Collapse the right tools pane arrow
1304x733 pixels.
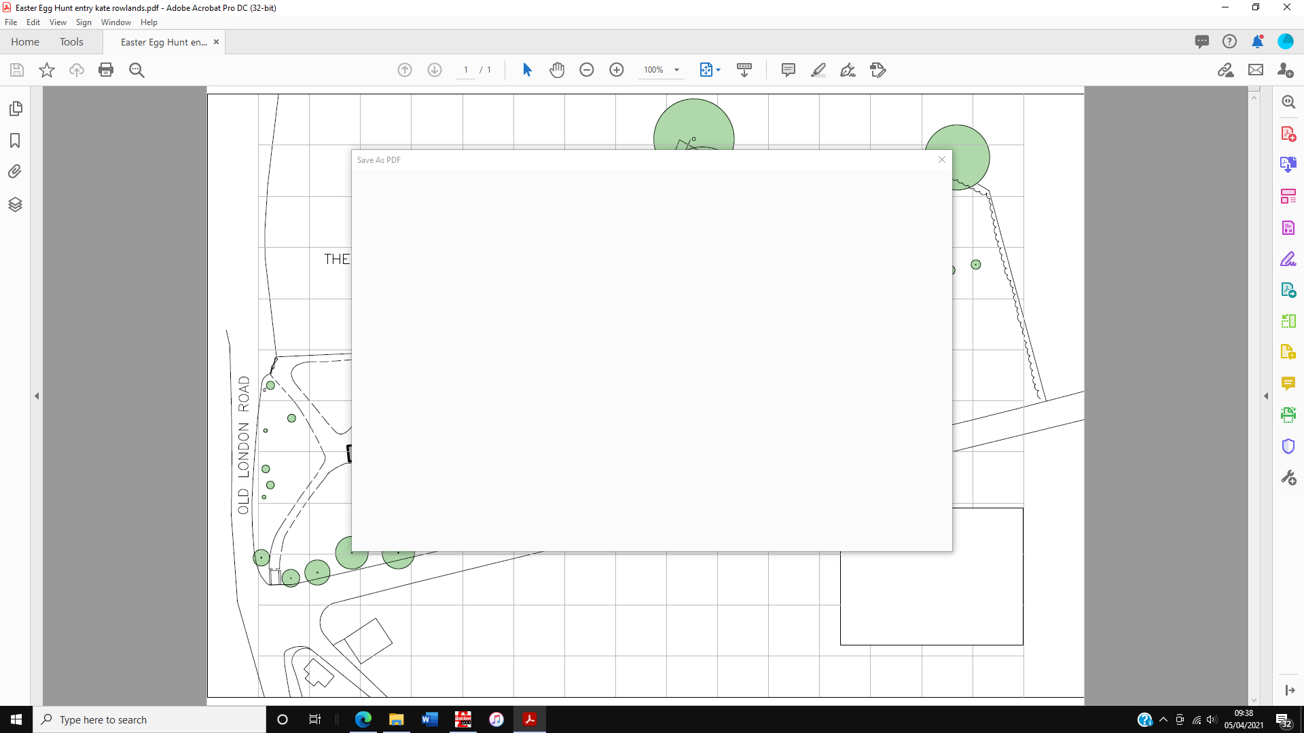pyautogui.click(x=1265, y=396)
